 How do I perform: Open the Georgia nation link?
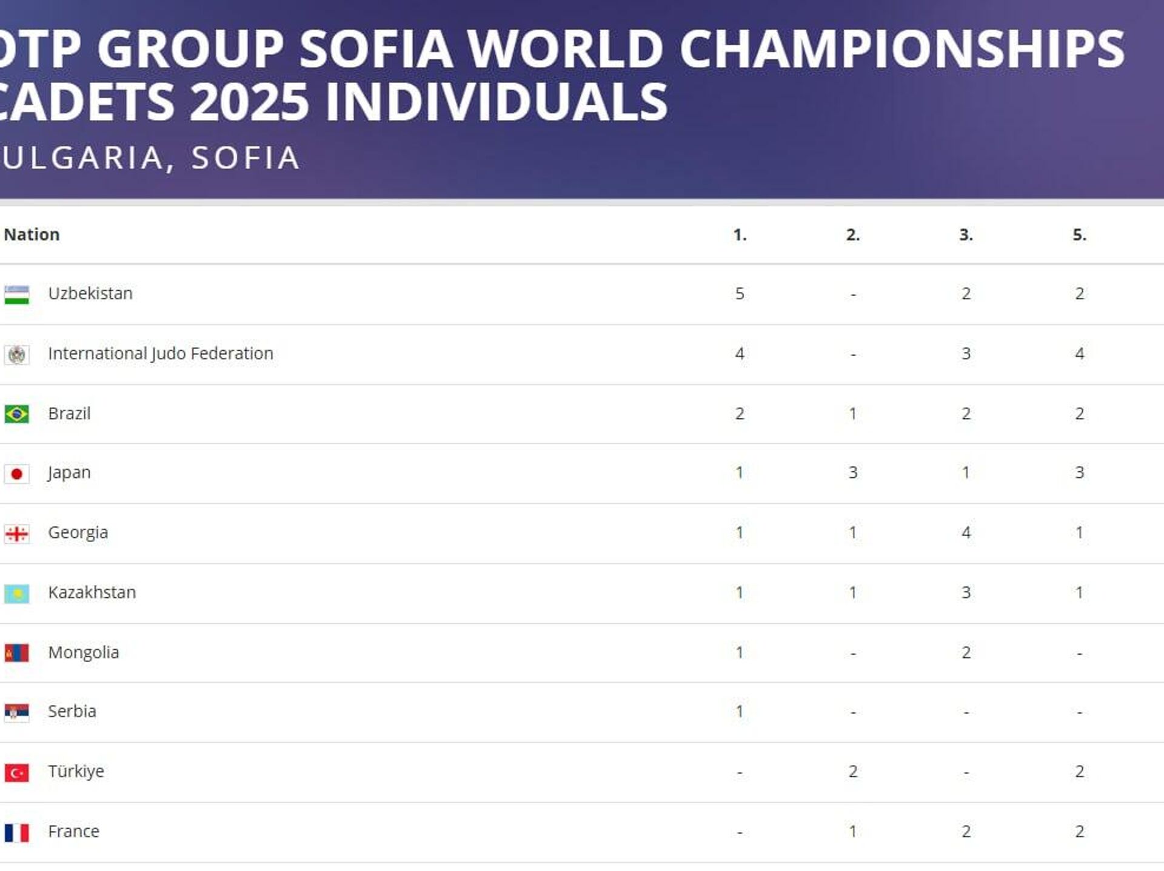(x=78, y=533)
